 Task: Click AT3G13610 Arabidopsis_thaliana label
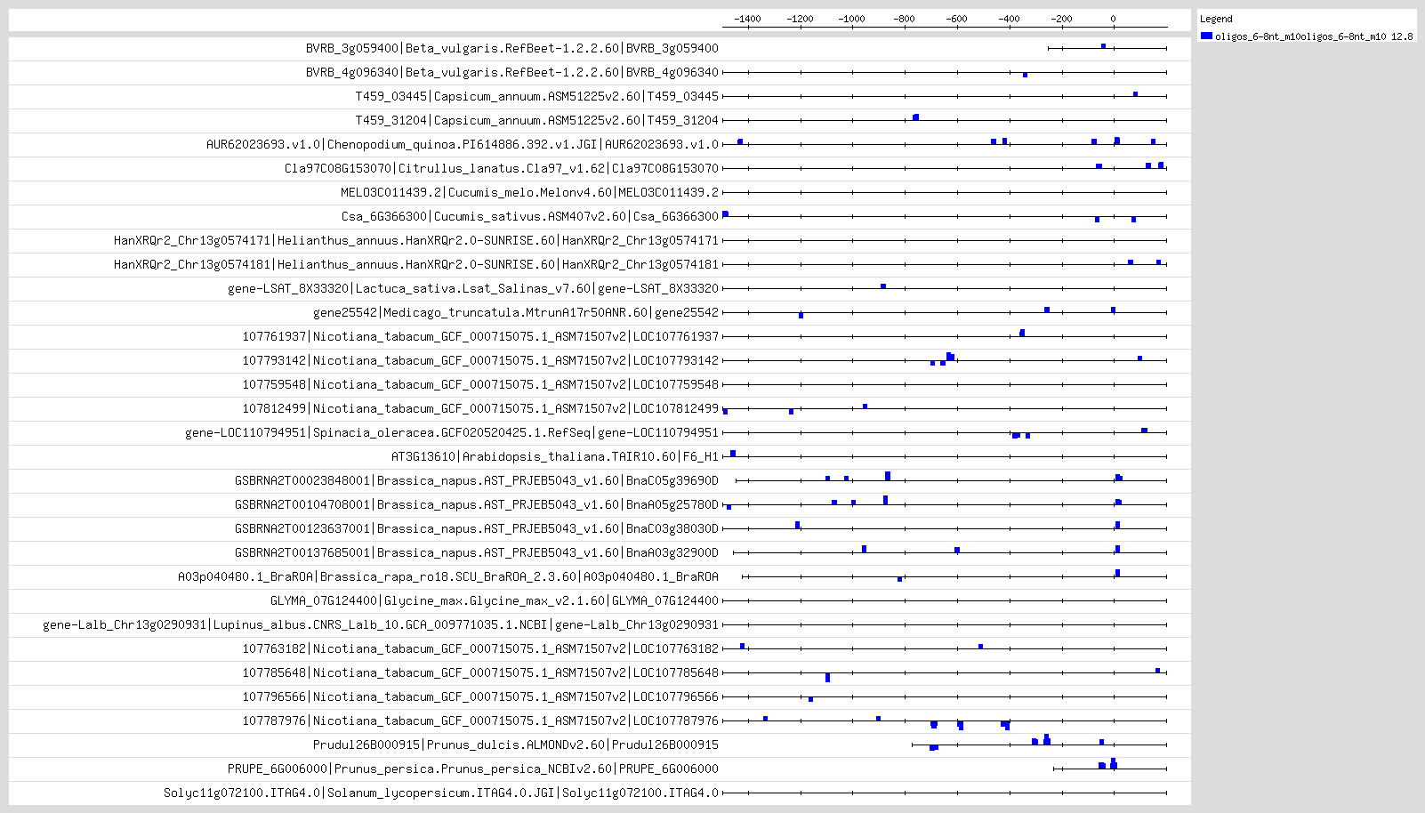coord(555,456)
